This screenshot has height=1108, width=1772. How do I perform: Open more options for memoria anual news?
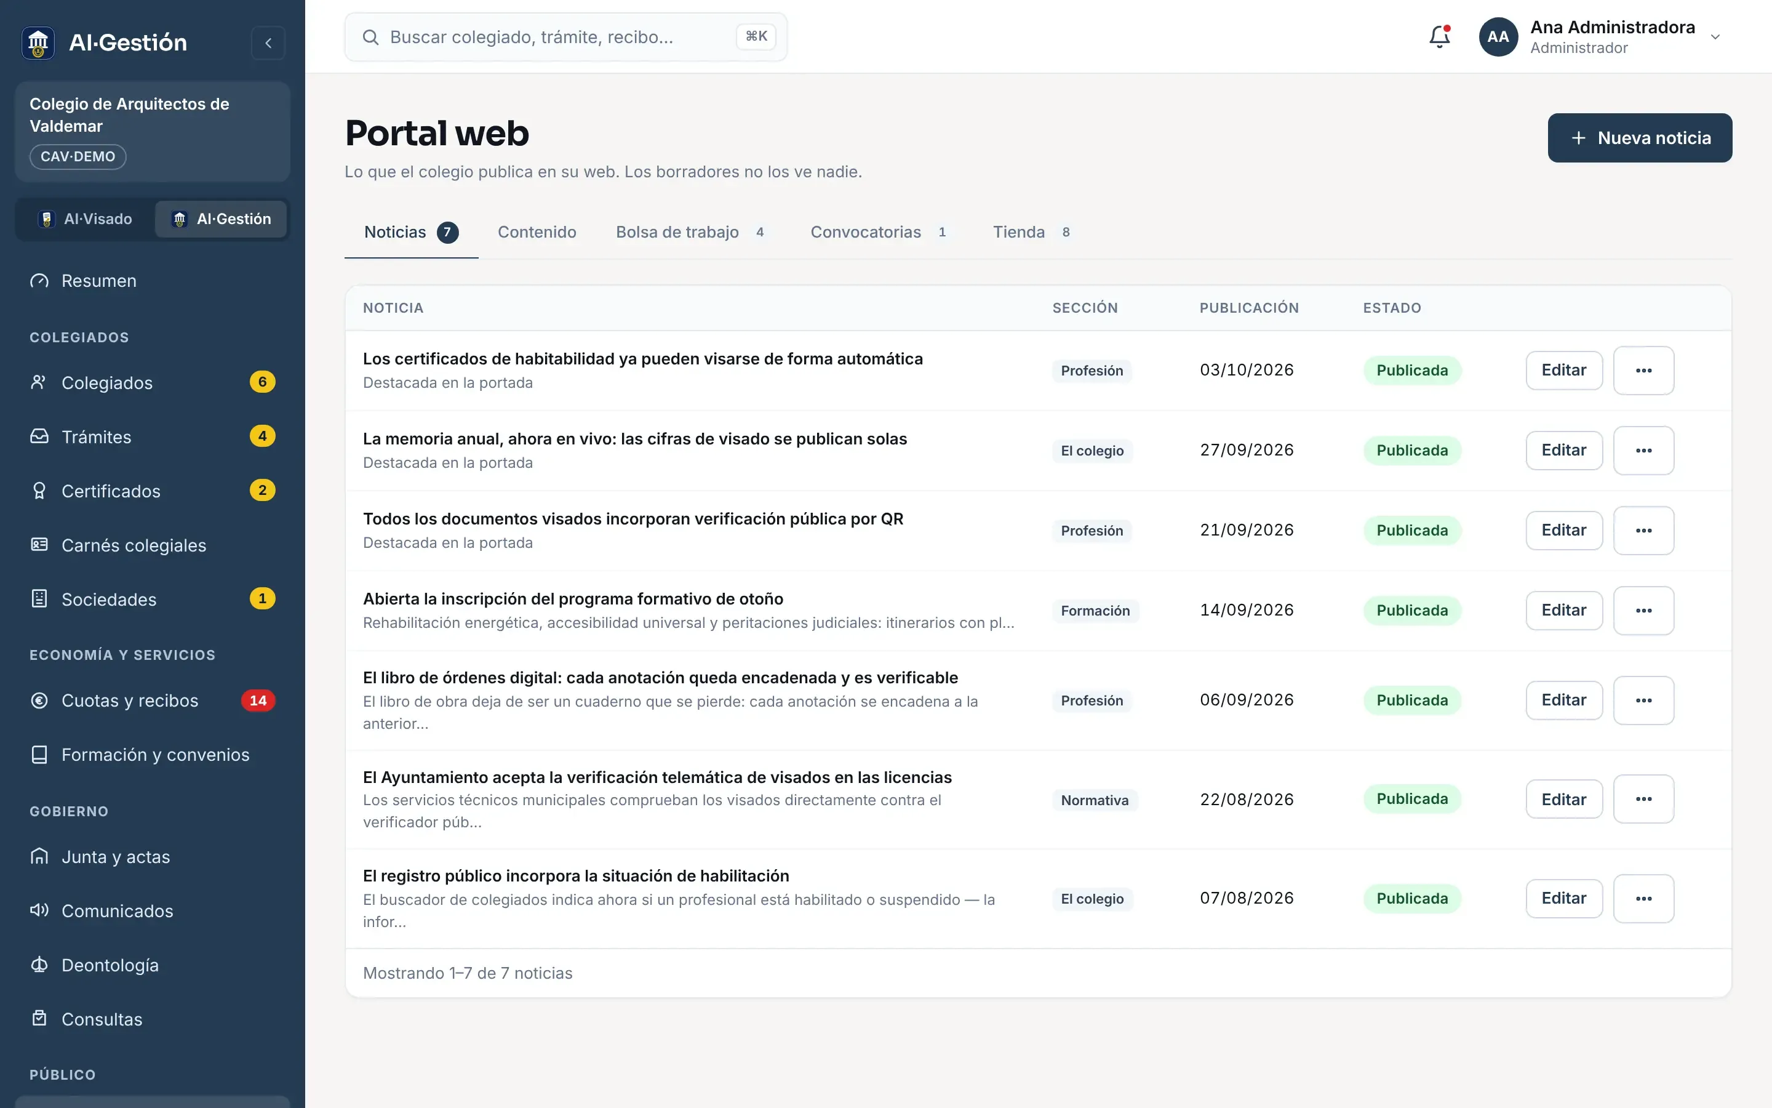pyautogui.click(x=1643, y=451)
